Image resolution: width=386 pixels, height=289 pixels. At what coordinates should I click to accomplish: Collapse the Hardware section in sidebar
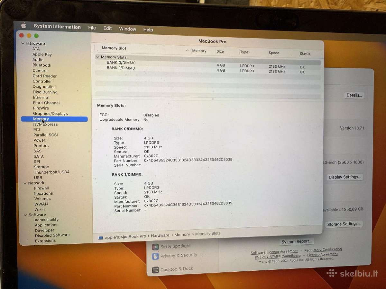point(23,43)
